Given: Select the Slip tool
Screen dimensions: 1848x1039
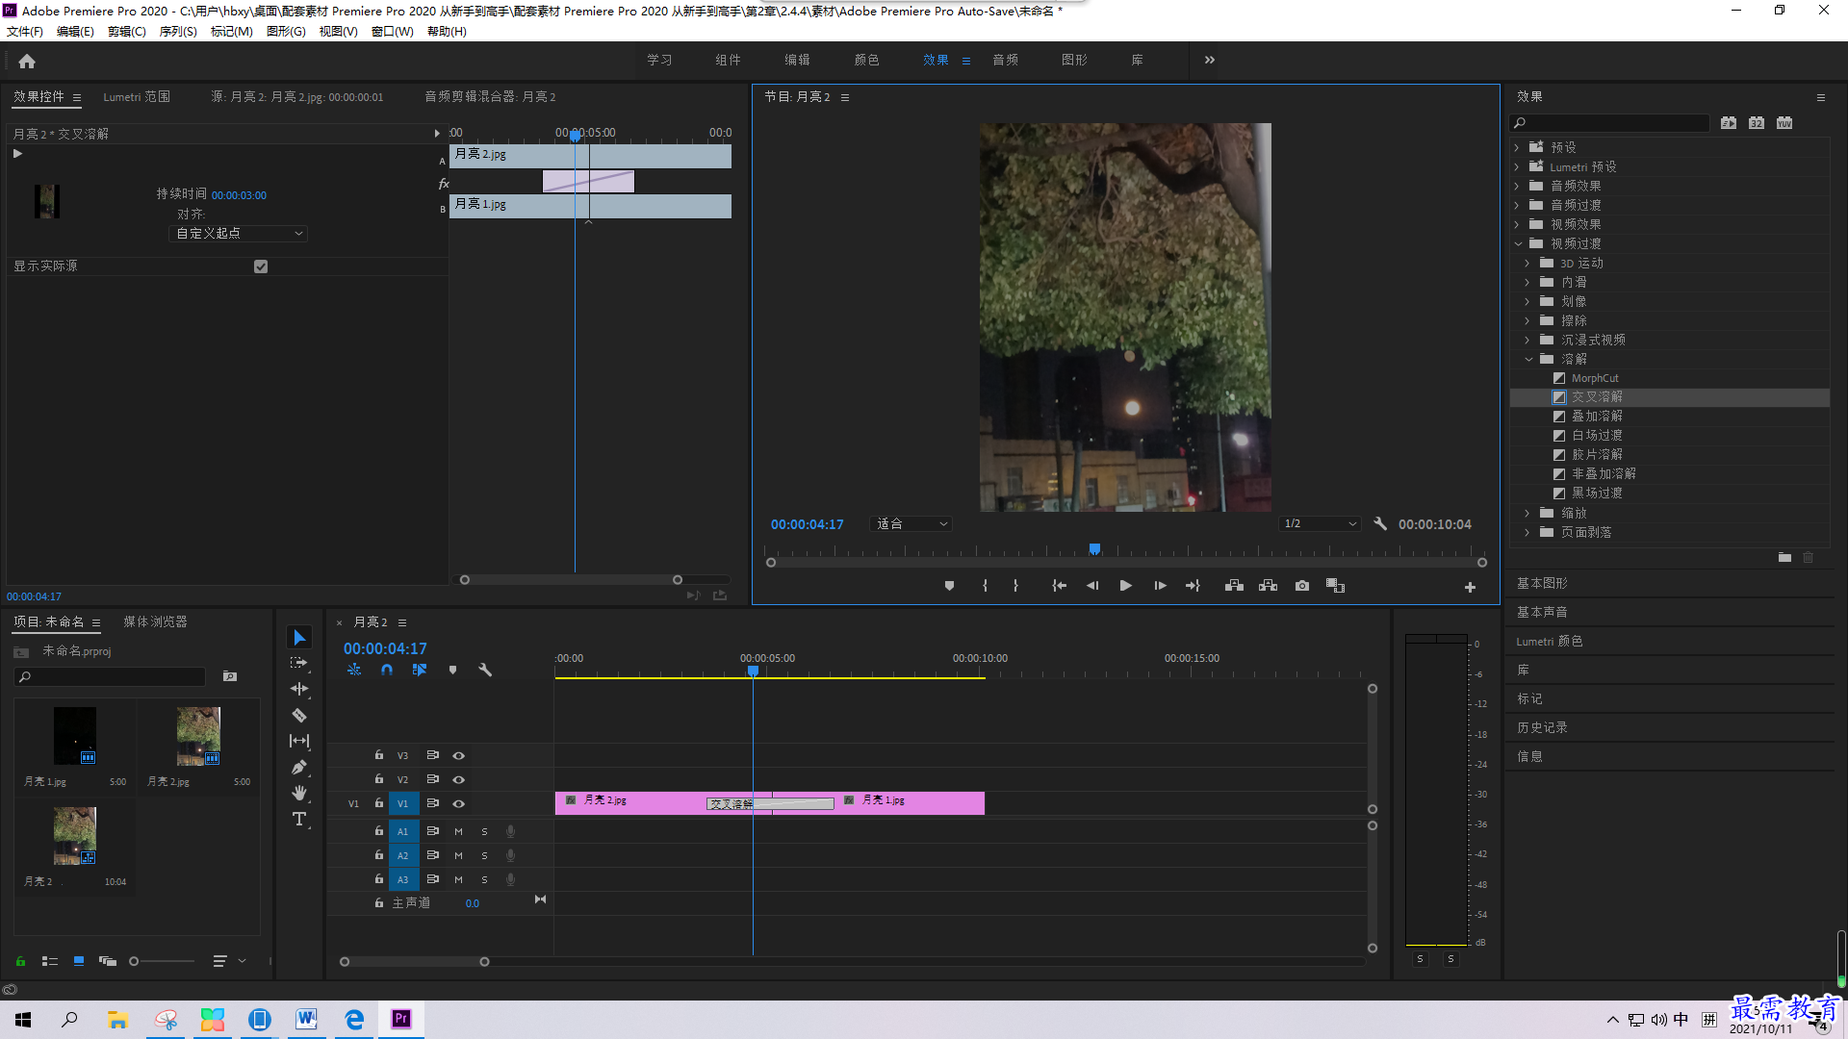Looking at the screenshot, I should (x=299, y=741).
